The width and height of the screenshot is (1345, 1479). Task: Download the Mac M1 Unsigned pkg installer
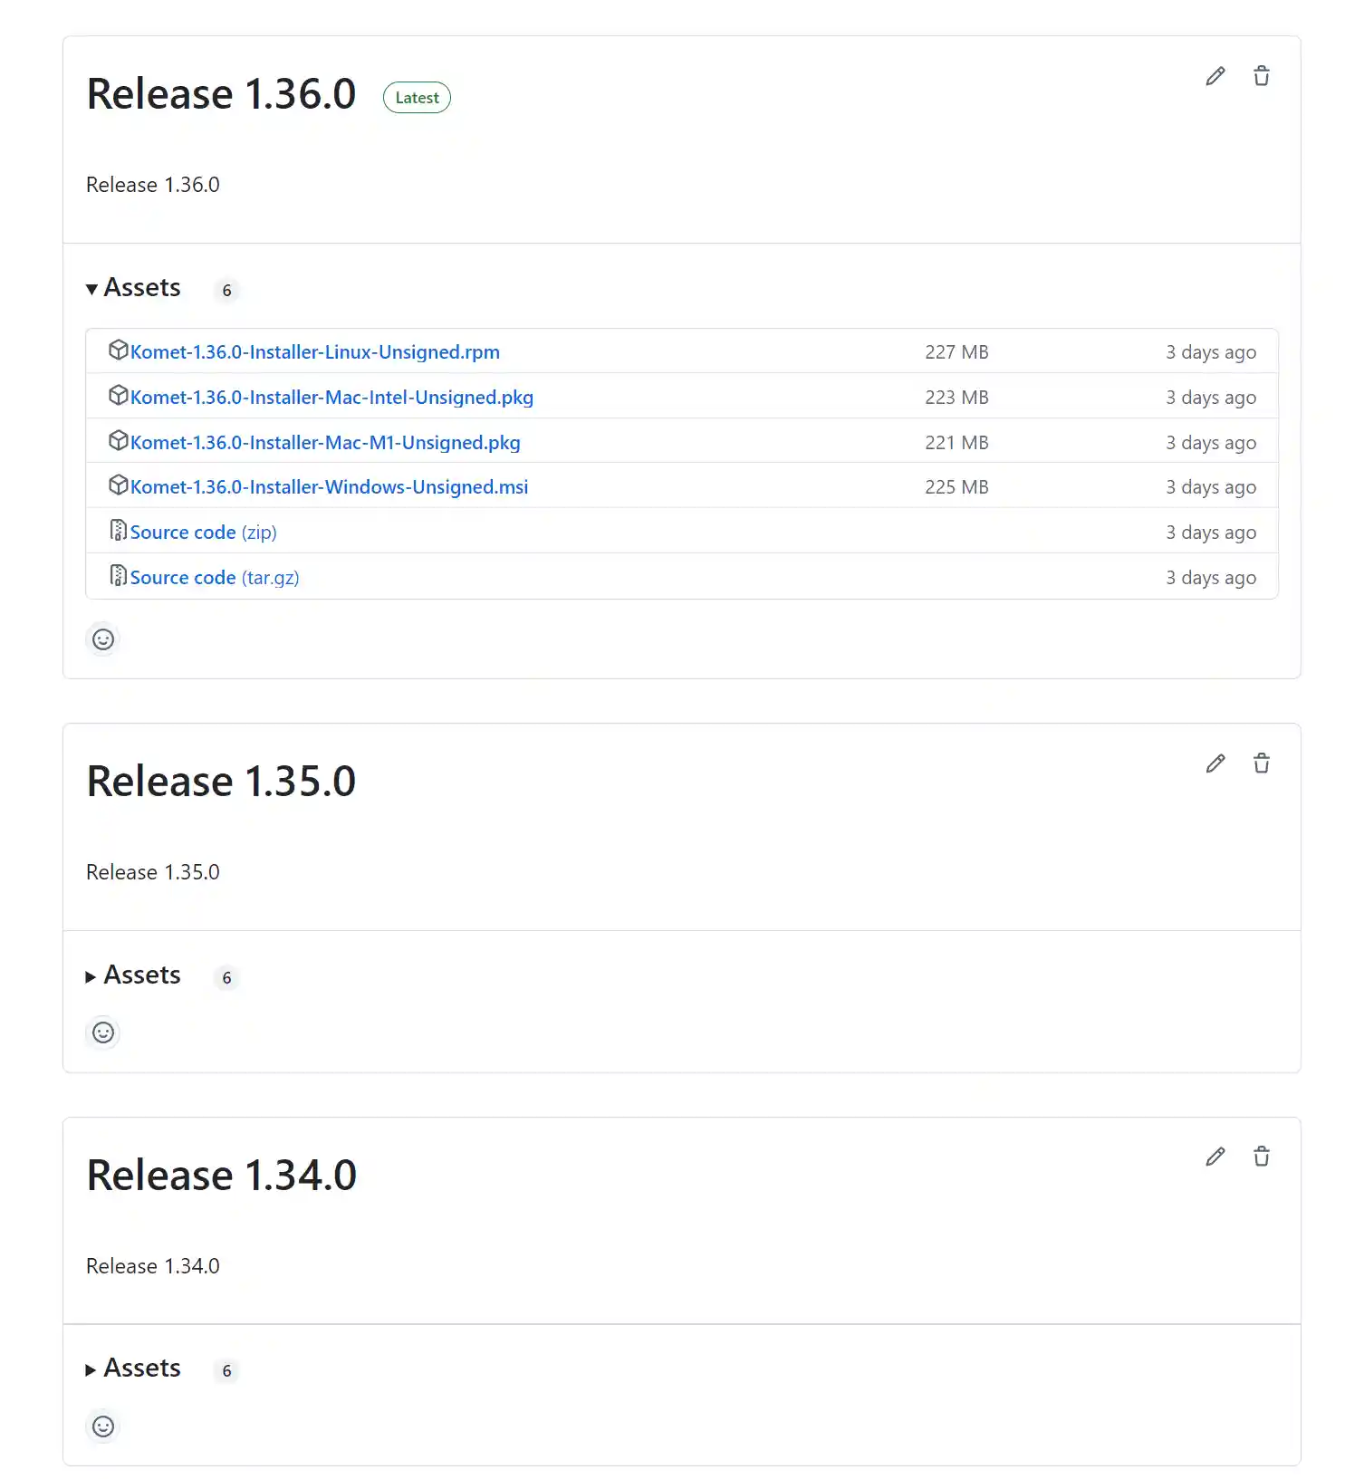[x=325, y=443]
